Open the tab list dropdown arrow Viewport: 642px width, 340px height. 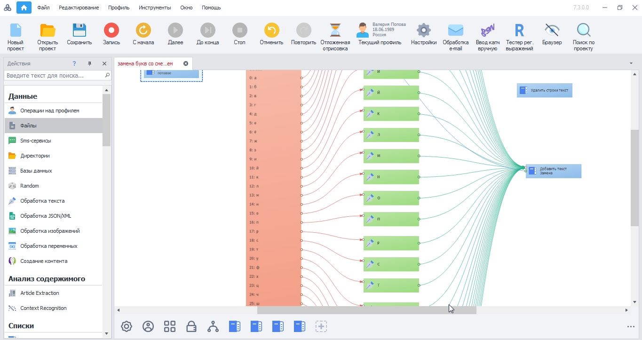631,63
